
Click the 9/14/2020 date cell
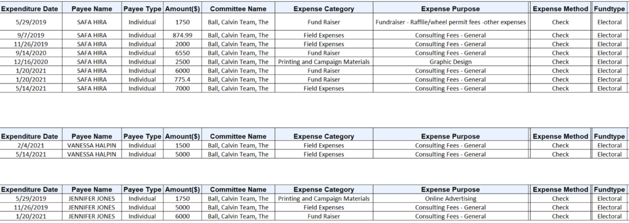[x=31, y=53]
